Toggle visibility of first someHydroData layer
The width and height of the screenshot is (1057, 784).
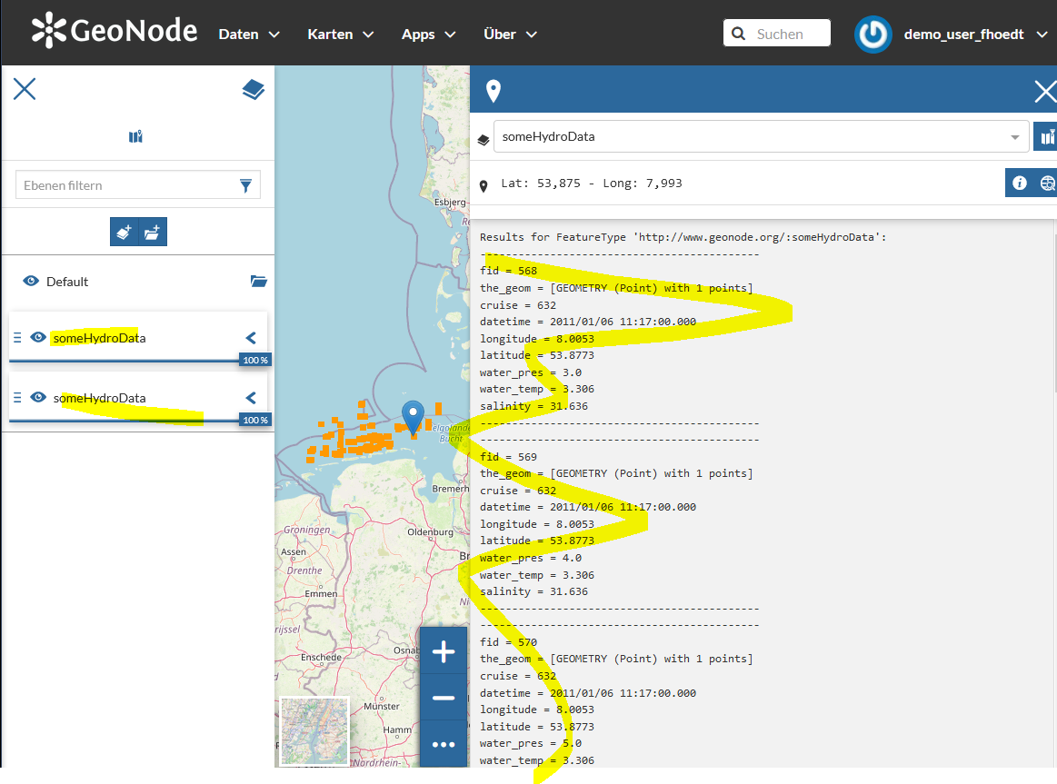point(38,337)
